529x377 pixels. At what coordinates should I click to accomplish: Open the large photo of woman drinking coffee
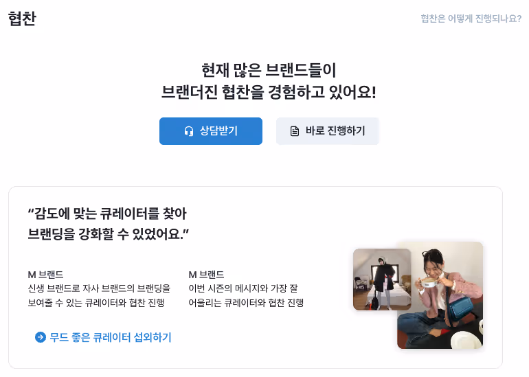pos(440,295)
